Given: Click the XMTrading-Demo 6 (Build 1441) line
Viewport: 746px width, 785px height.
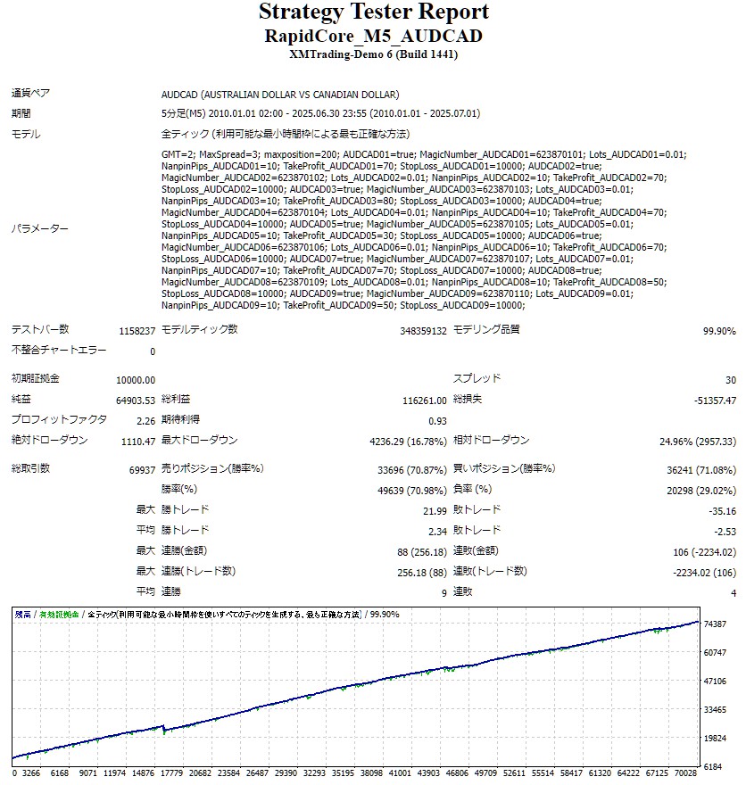Looking at the screenshot, I should [374, 54].
